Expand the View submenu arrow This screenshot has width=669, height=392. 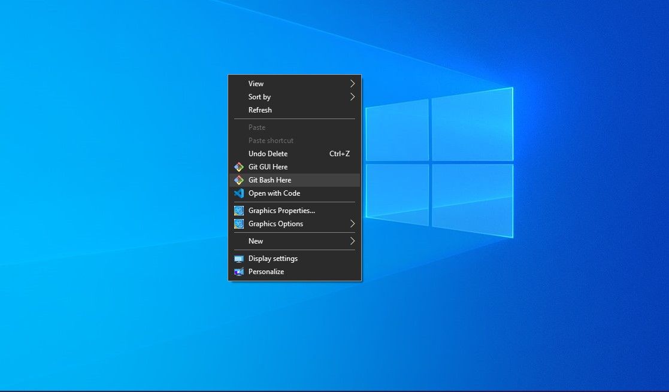click(352, 83)
